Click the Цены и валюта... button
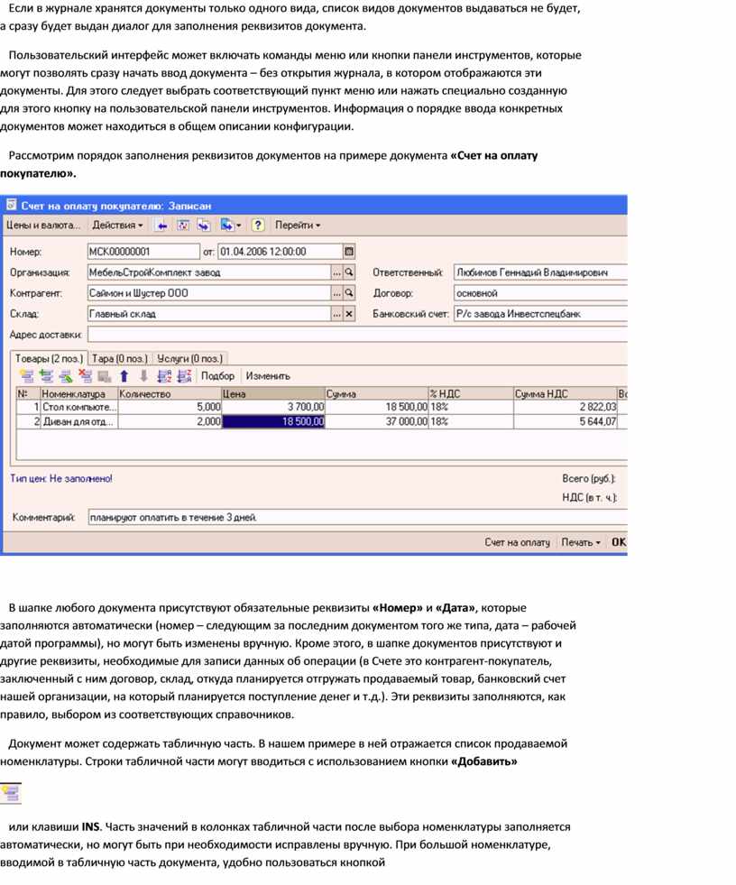736x885 pixels. coord(43,226)
